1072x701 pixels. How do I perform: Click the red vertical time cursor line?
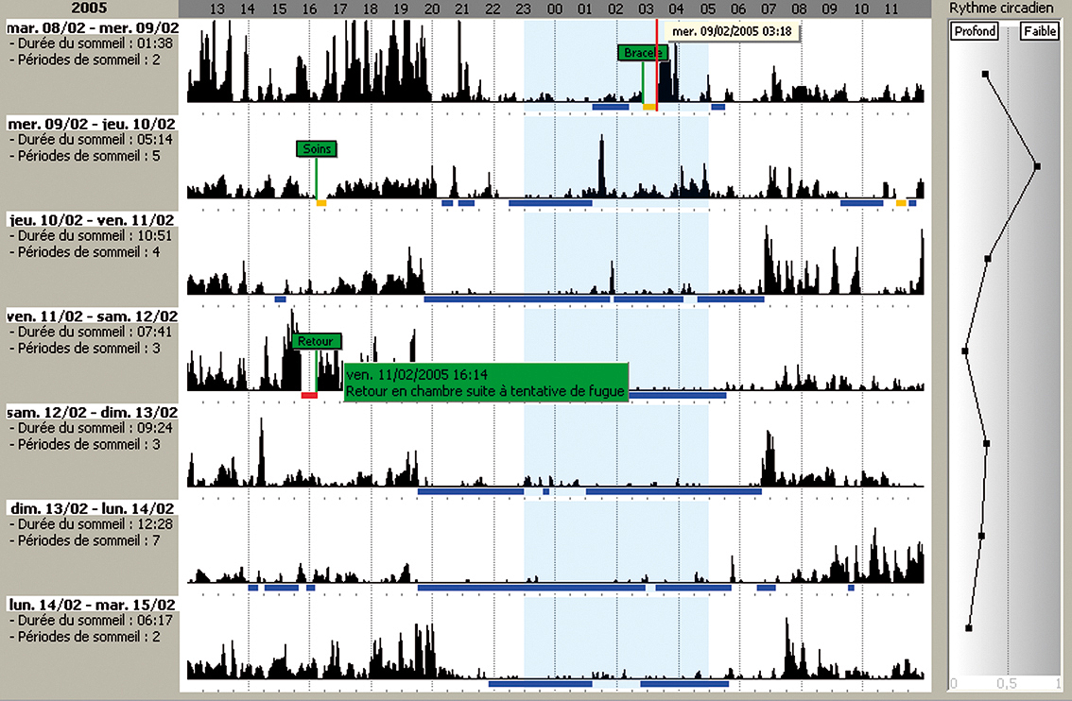[656, 65]
